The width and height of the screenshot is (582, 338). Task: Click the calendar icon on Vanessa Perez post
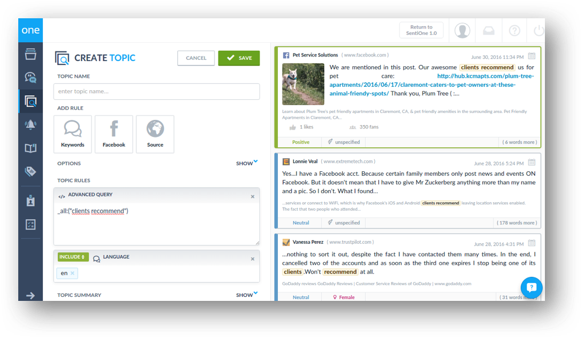[532, 243]
